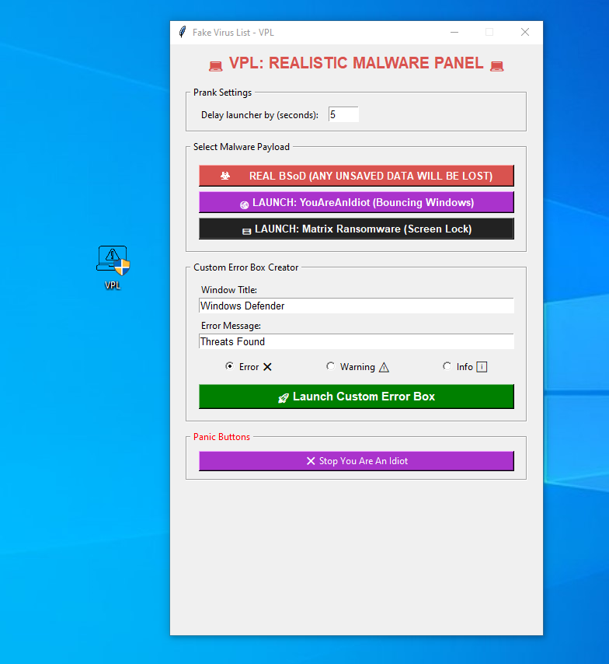The image size is (609, 664).
Task: Click the Error Message text field
Action: [x=357, y=341]
